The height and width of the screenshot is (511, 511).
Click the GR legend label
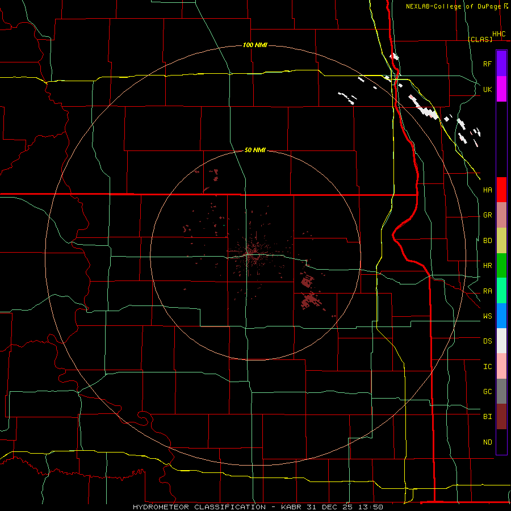pos(487,215)
